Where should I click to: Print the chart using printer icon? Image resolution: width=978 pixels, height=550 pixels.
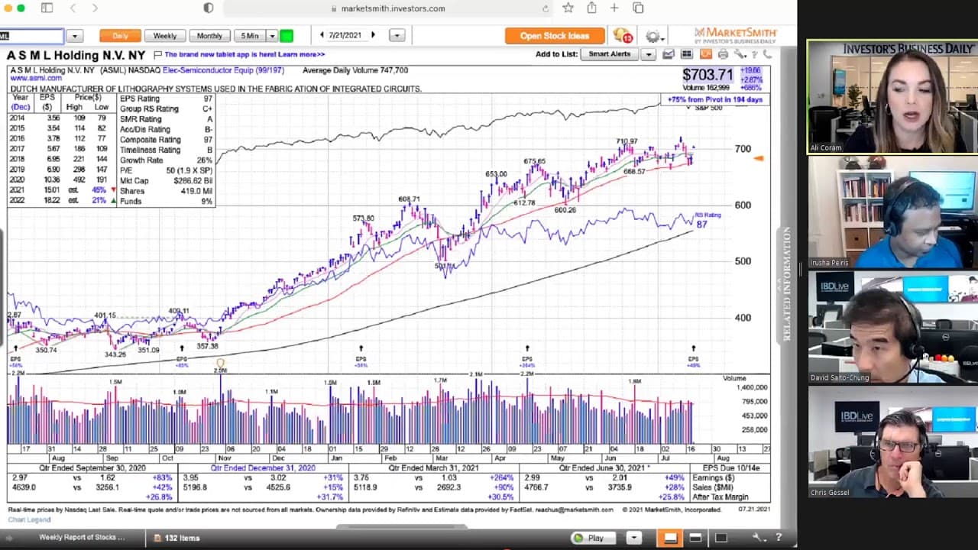722,54
